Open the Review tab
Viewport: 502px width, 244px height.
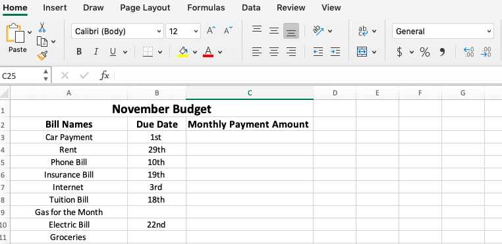pos(291,8)
